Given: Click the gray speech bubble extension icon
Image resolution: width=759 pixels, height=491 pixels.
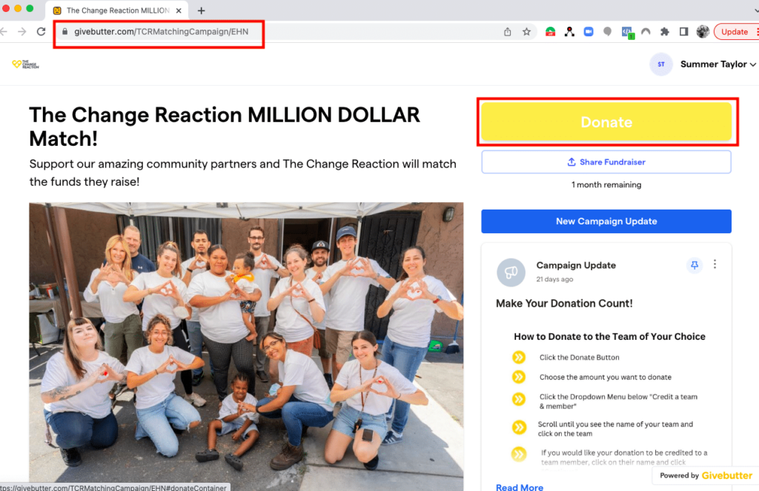Looking at the screenshot, I should click(x=608, y=32).
